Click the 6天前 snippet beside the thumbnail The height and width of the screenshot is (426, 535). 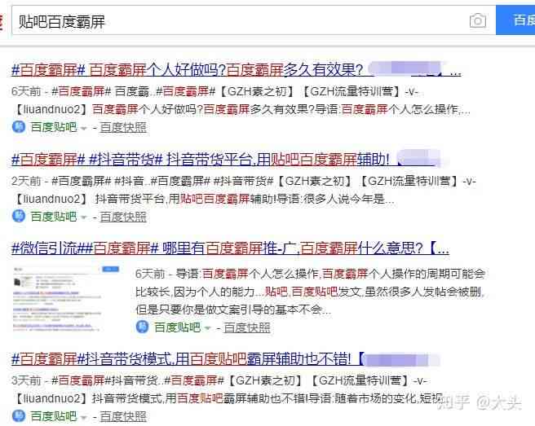150,274
